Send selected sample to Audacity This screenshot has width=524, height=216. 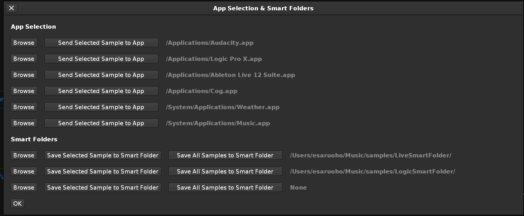101,43
